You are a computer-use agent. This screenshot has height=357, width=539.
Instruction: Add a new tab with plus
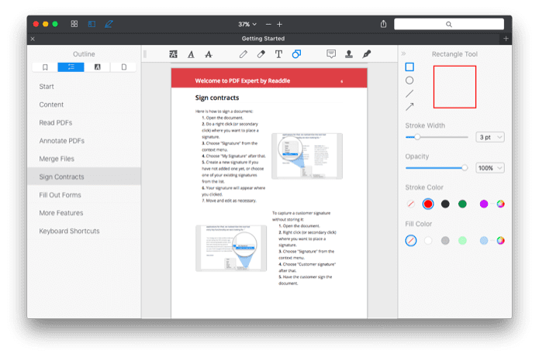pos(506,39)
